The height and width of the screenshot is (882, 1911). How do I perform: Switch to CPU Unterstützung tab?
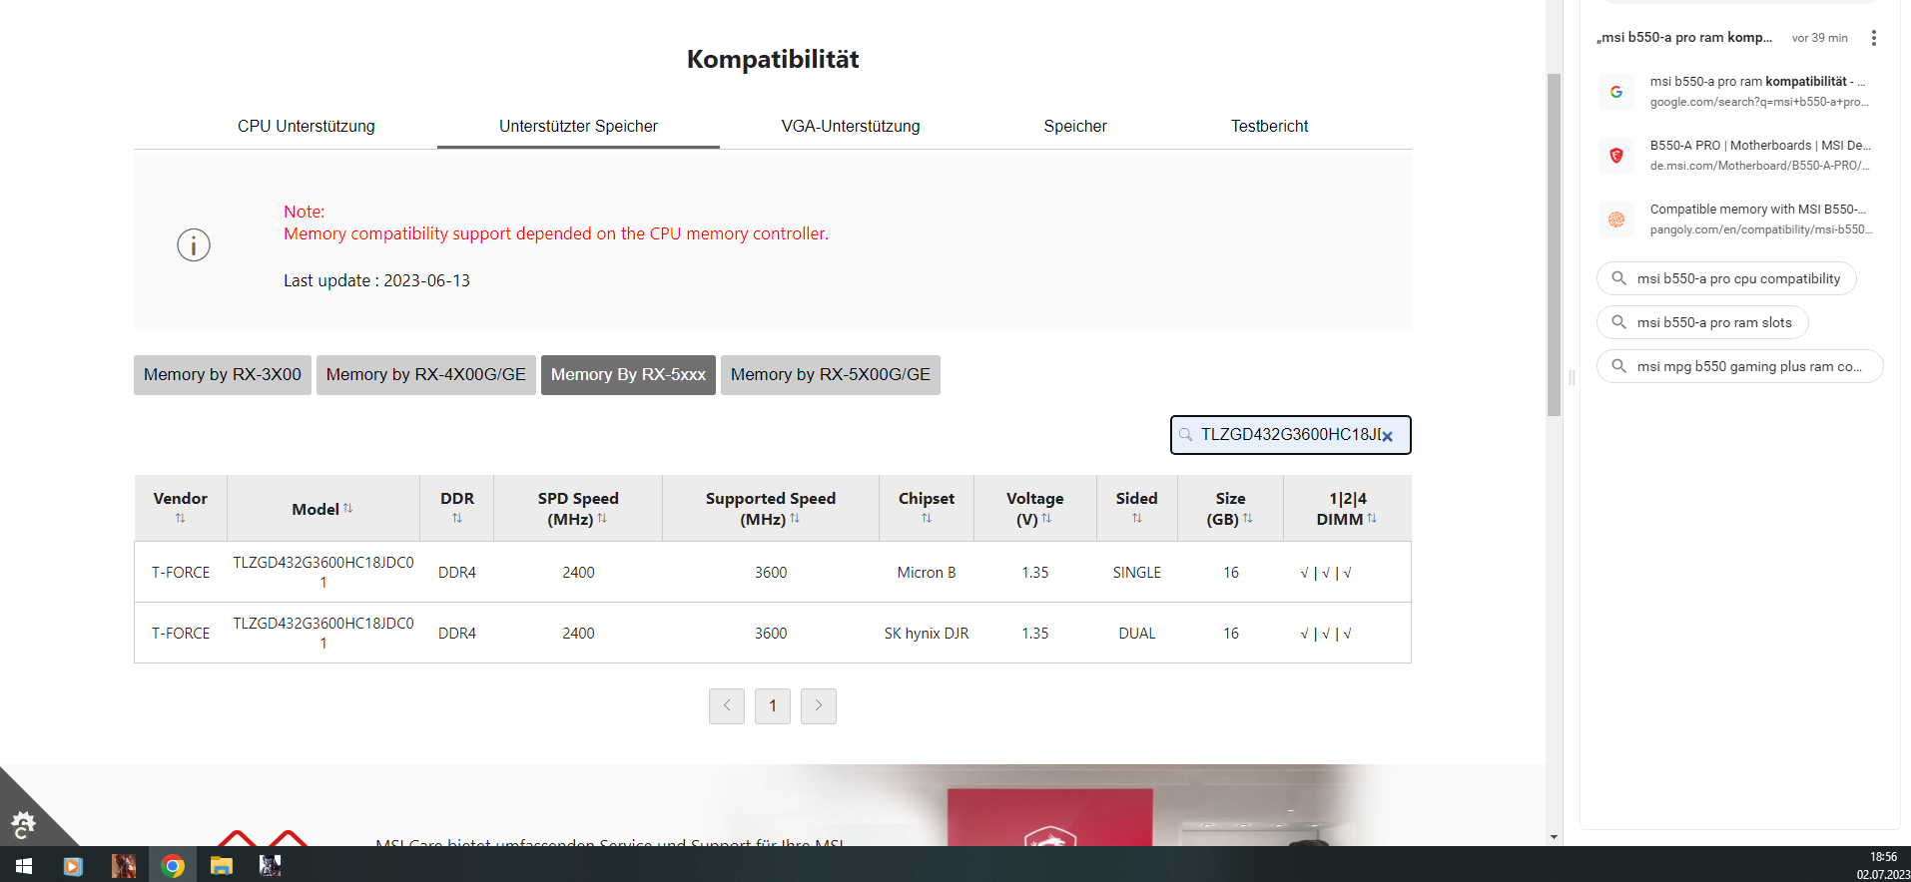click(x=307, y=127)
